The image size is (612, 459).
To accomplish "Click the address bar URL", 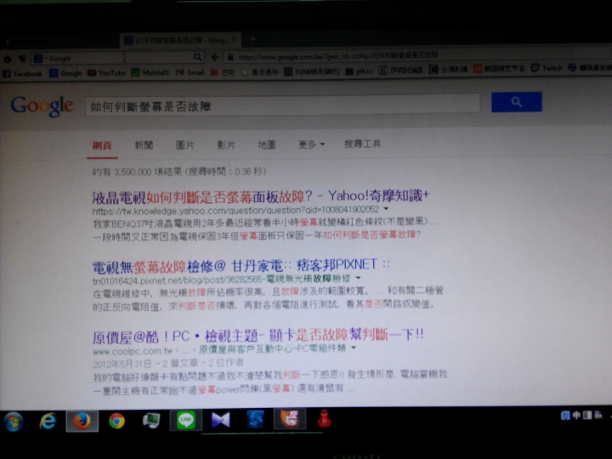I will (x=338, y=56).
